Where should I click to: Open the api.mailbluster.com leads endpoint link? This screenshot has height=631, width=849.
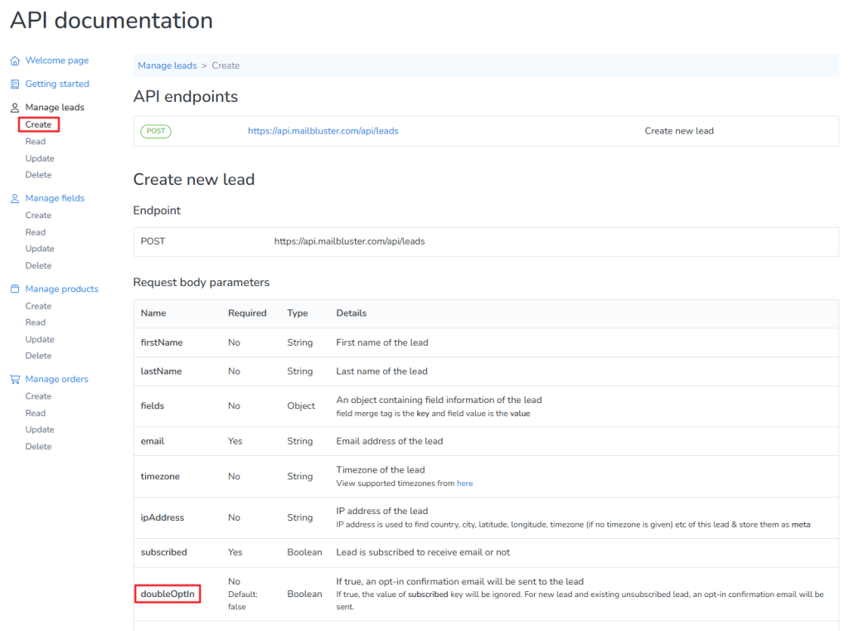point(323,130)
